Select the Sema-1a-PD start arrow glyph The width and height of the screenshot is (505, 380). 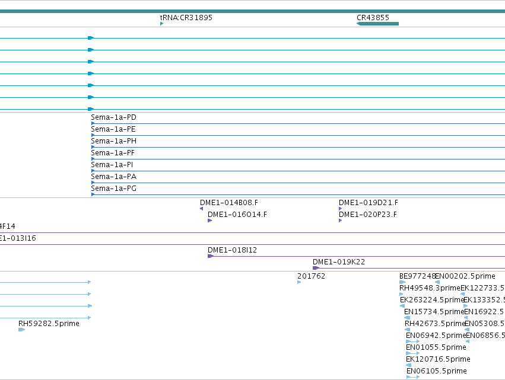click(x=93, y=123)
